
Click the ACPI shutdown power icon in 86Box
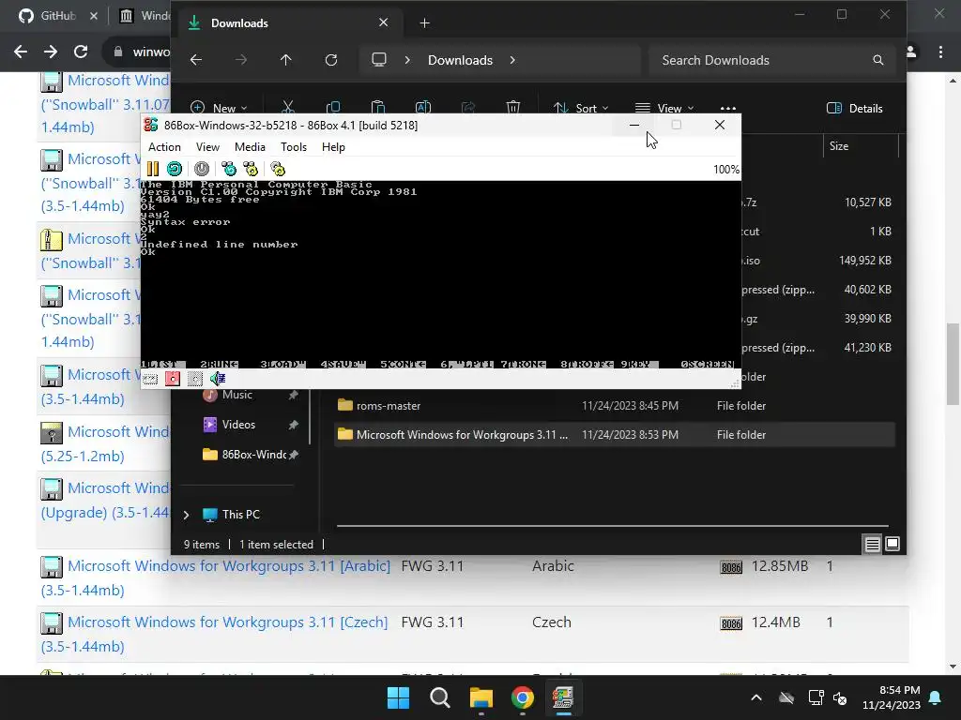pos(202,169)
